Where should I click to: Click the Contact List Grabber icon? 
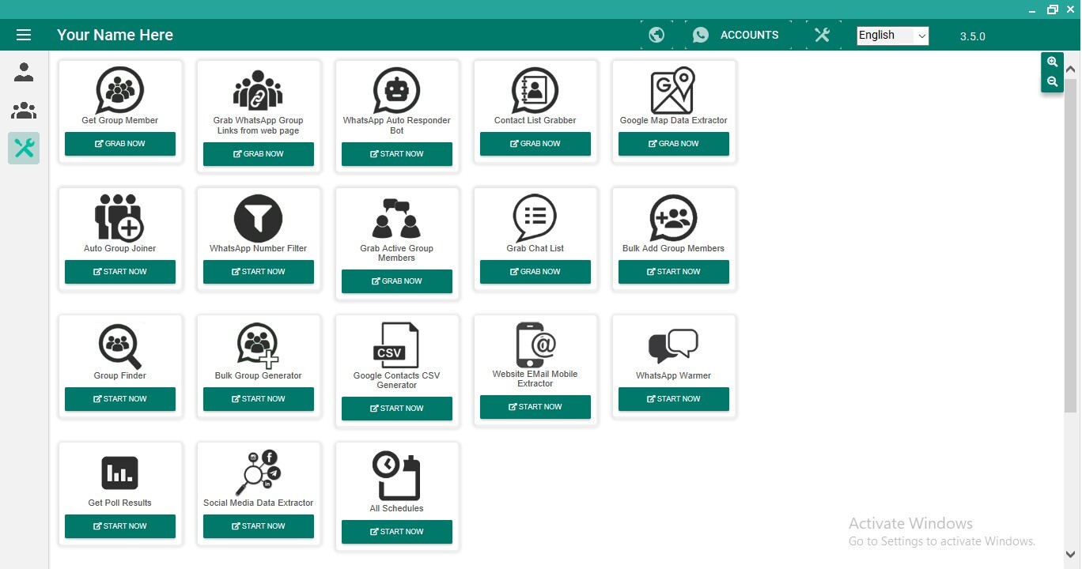(x=535, y=90)
